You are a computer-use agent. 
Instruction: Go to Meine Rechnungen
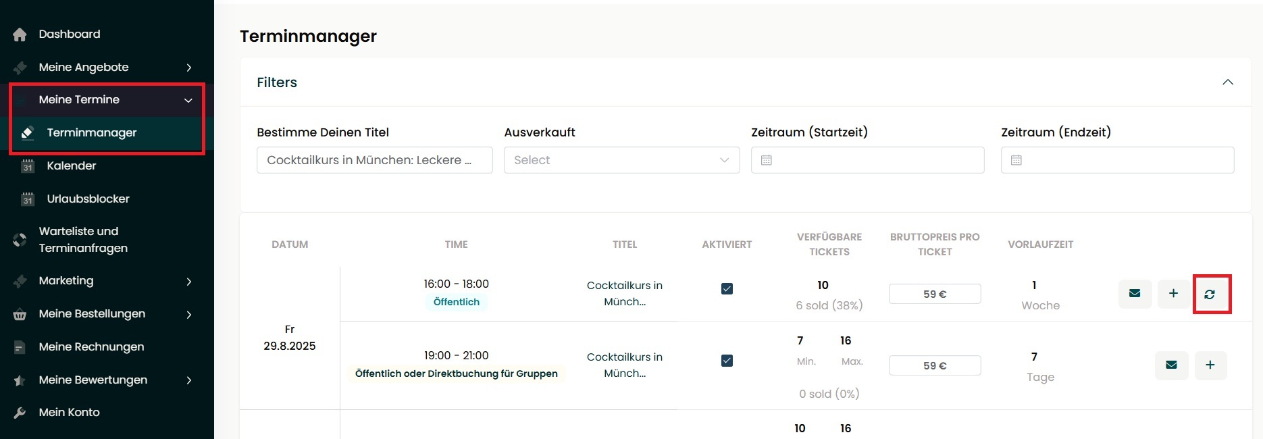(91, 346)
